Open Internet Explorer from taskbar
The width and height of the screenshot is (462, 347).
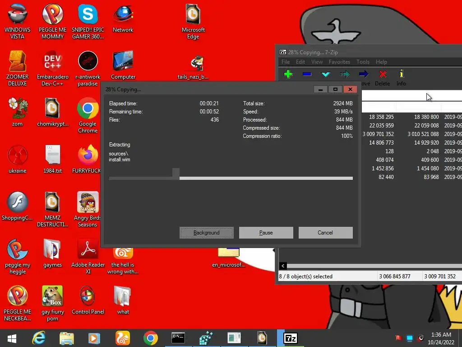pyautogui.click(x=39, y=338)
